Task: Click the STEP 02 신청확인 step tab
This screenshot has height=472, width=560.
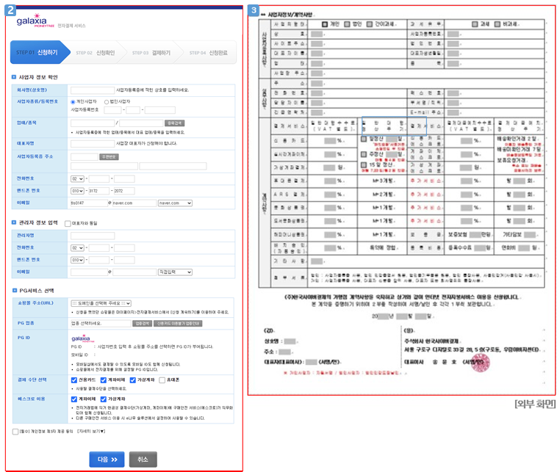Action: pos(96,52)
